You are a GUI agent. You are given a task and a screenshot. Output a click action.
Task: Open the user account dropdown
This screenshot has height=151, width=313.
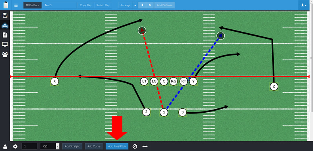[304, 5]
